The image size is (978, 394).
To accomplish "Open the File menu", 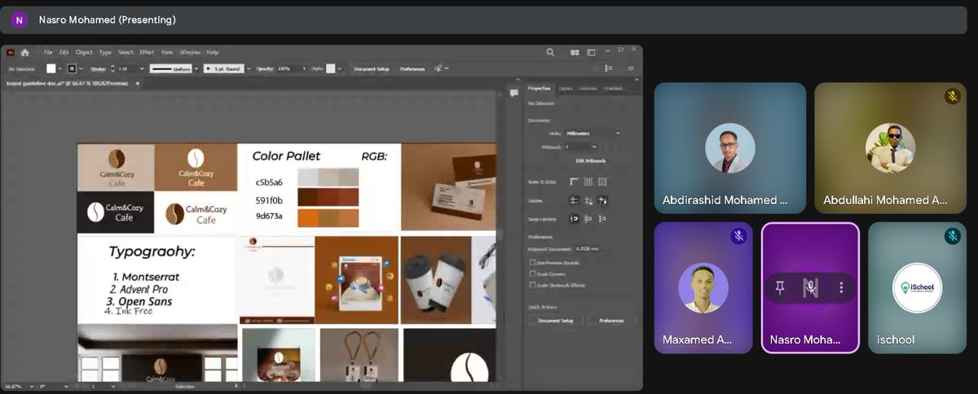I will (48, 52).
